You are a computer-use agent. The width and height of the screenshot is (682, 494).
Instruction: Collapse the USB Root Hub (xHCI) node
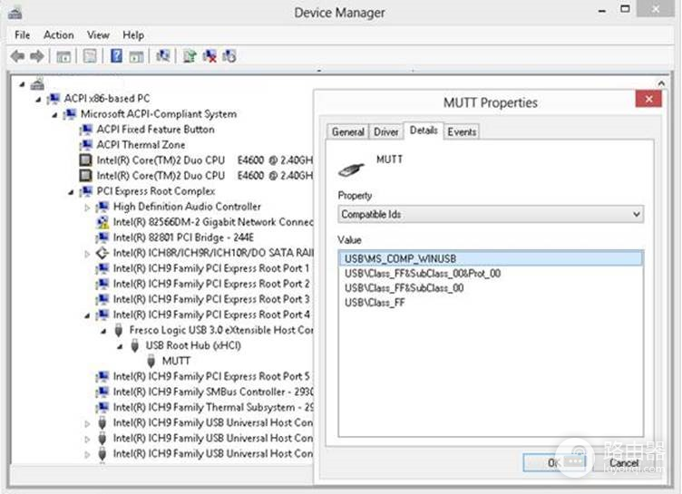pos(120,346)
